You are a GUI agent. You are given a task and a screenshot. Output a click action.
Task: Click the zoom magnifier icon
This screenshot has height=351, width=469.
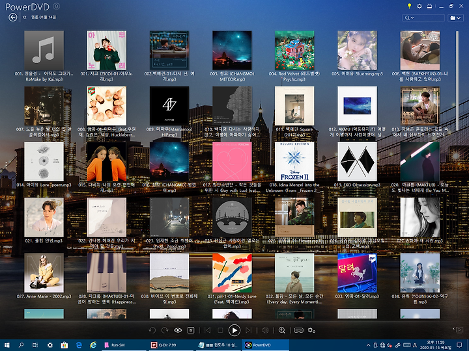coord(282,330)
